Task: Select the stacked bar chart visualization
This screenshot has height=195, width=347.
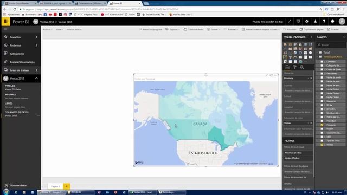Action: pyautogui.click(x=285, y=44)
